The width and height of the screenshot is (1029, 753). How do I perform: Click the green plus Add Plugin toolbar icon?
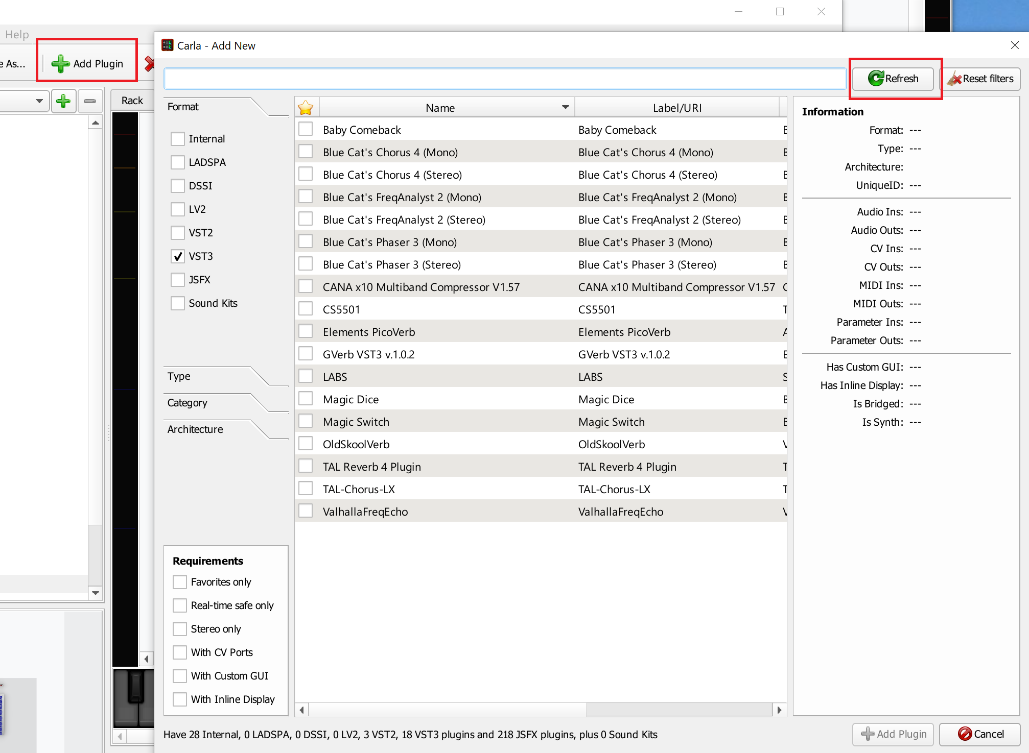61,64
